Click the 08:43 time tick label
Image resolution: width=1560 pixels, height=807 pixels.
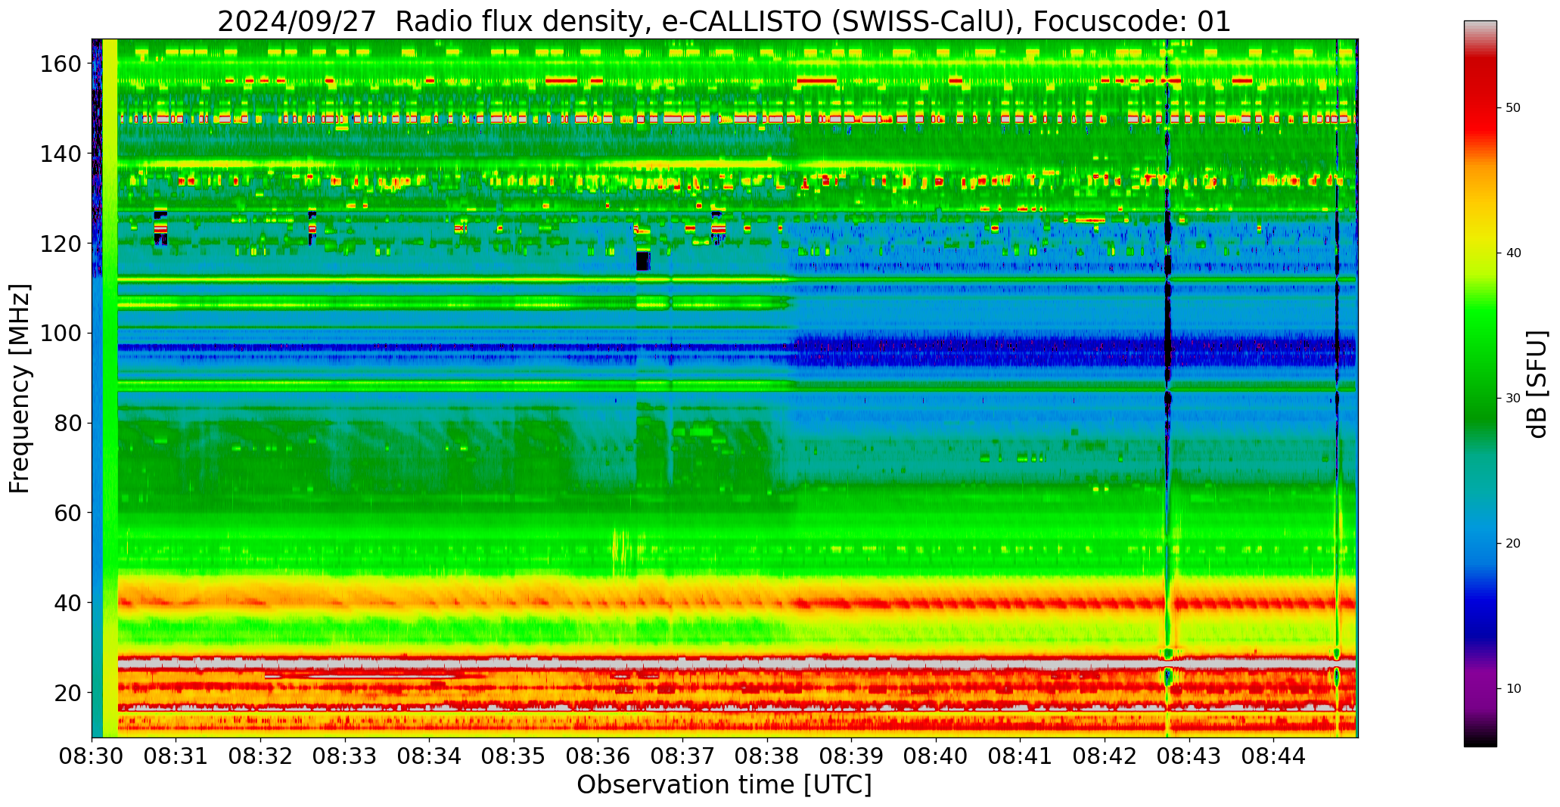point(1189,756)
